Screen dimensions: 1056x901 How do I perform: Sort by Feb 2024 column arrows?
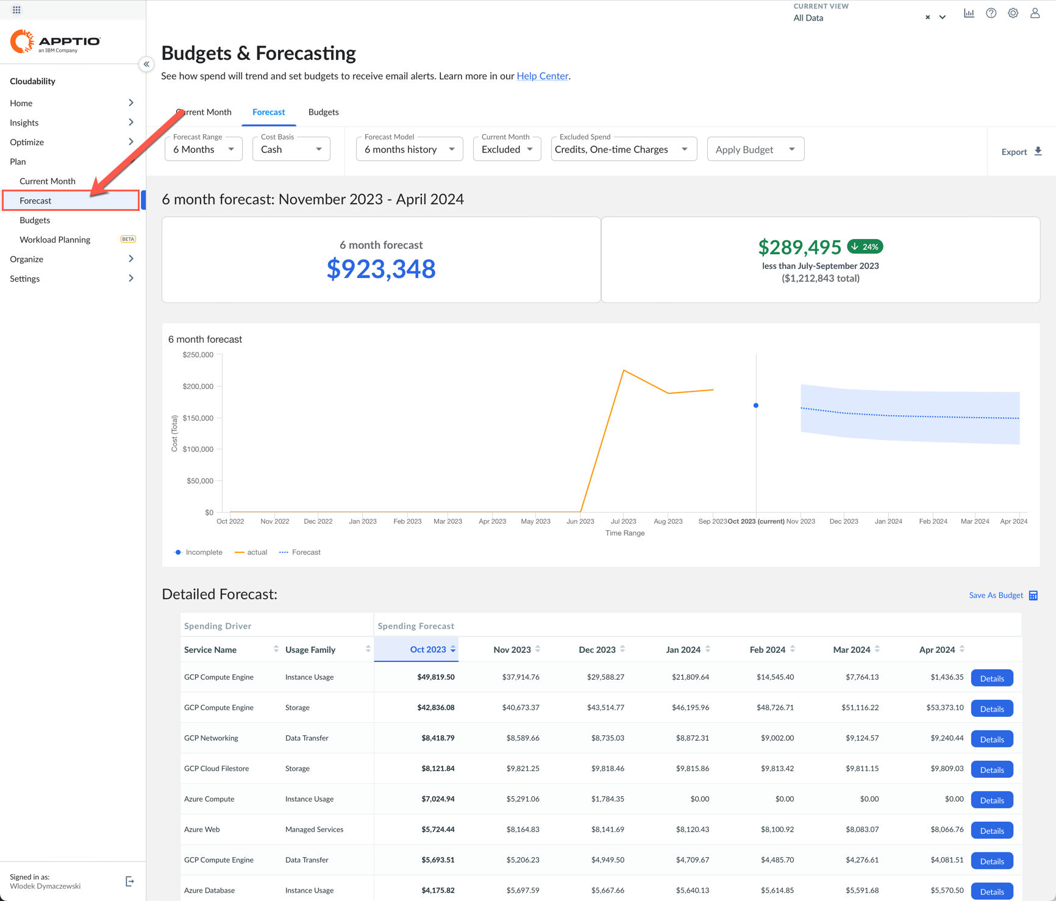click(793, 649)
